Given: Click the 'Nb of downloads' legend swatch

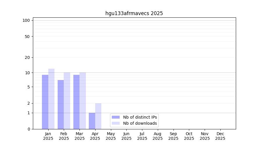Looking at the screenshot, I should 116,123.
